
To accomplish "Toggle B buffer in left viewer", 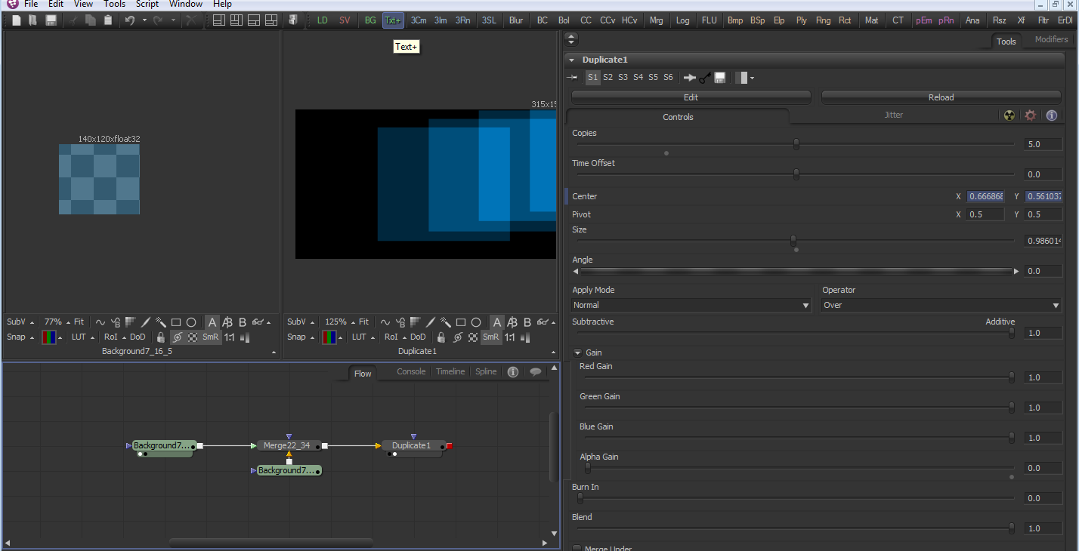I will tap(243, 322).
